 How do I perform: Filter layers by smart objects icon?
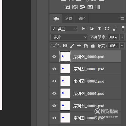click(115, 29)
